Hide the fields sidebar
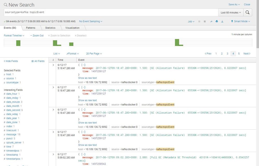Screen dimensions: 259x166 (11, 61)
